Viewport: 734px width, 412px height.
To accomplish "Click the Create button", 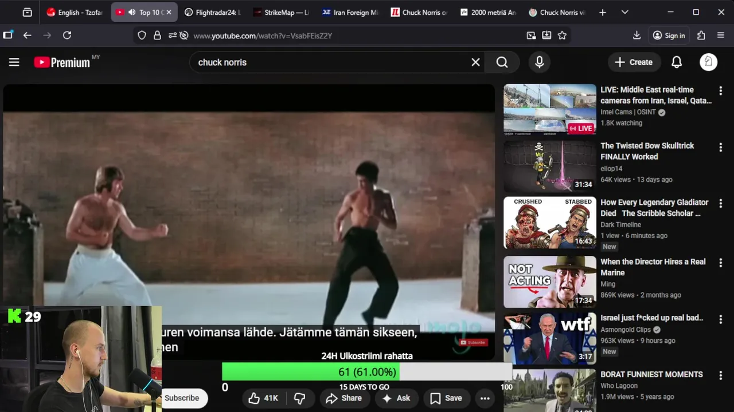I will point(634,62).
